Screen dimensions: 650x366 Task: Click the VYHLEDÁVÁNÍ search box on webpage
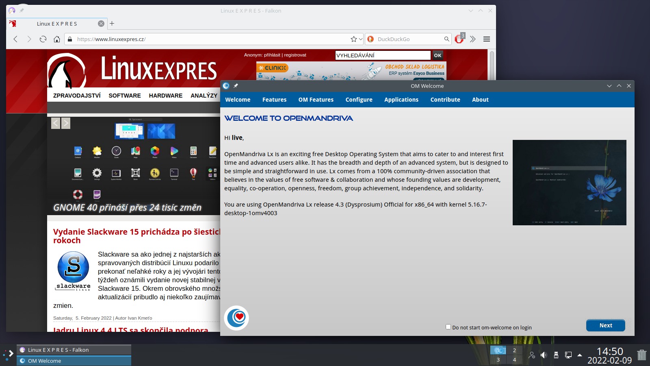[383, 55]
